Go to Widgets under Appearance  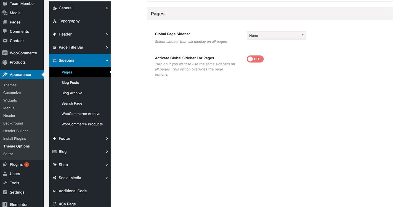pos(10,100)
